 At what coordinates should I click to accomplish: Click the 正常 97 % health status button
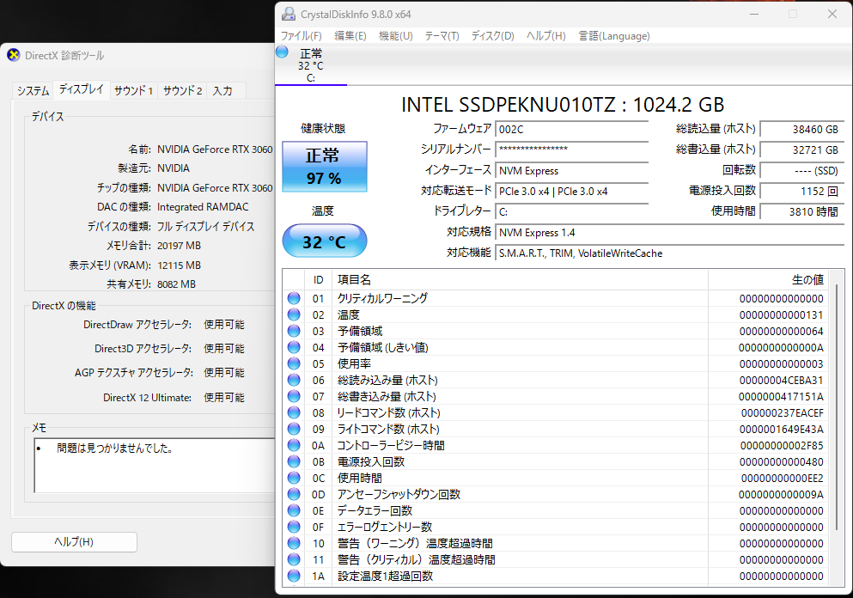(x=324, y=167)
